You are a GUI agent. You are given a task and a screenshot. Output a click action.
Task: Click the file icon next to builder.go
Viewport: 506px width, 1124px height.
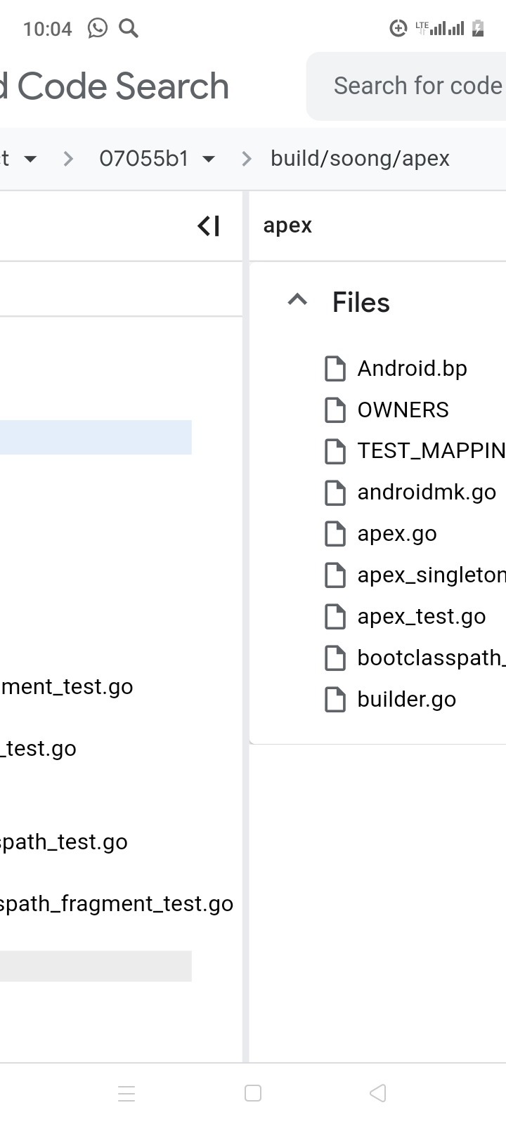[x=335, y=700]
